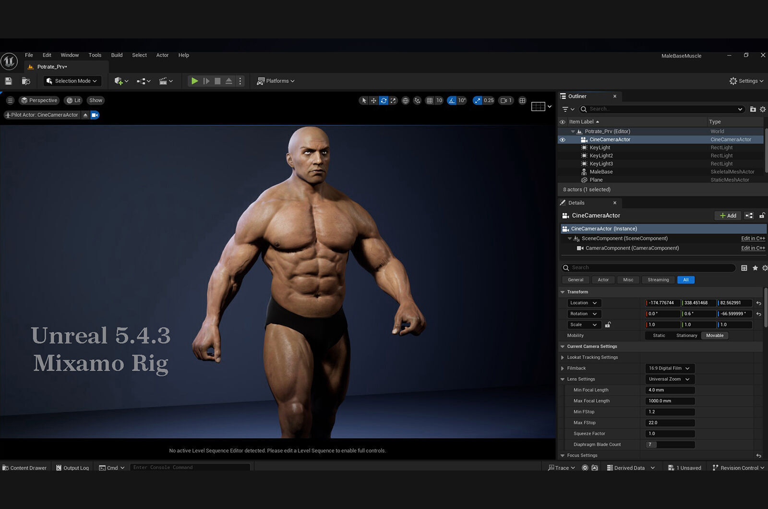Click the Outliner create new folder icon
Screen dimensions: 768x509
click(x=753, y=109)
